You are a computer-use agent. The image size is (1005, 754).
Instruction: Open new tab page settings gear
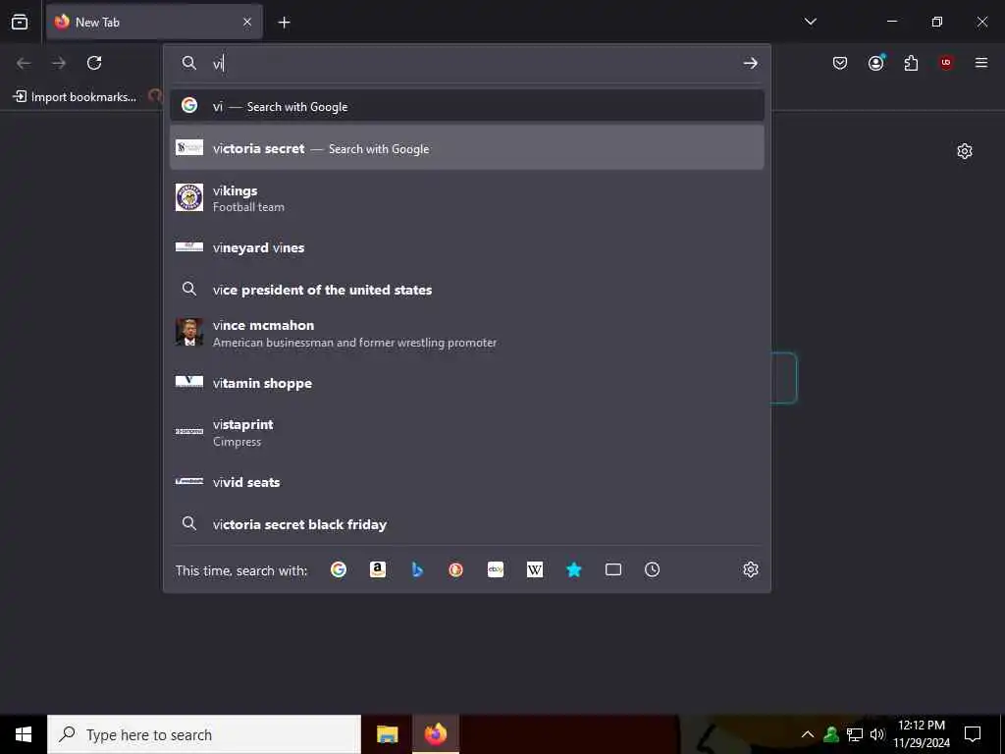coord(964,151)
